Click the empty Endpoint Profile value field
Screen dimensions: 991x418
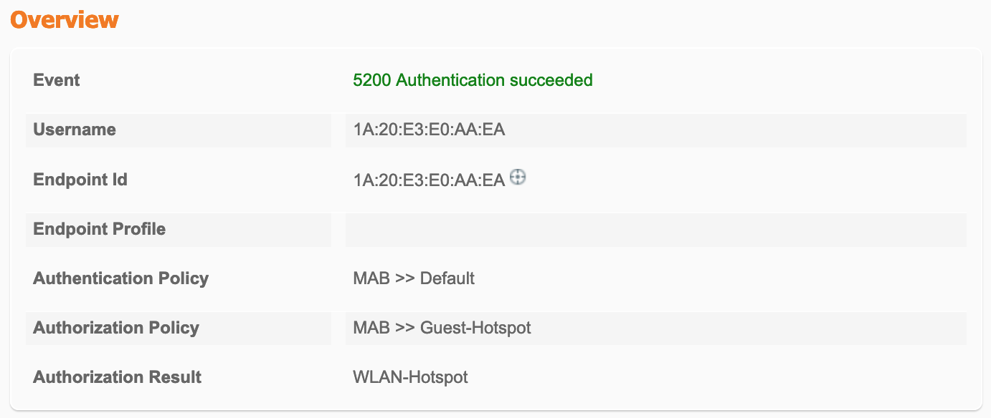point(655,229)
